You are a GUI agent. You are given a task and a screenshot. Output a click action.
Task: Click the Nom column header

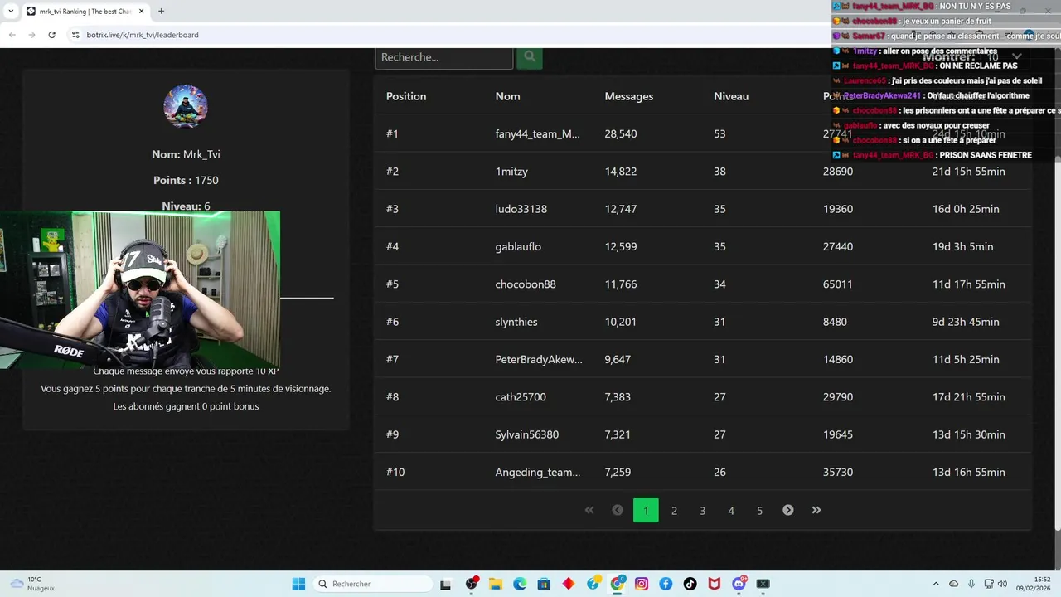(x=507, y=96)
